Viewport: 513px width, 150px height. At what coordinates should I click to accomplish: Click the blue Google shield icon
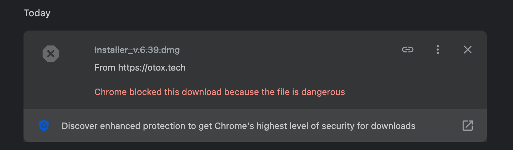point(44,126)
